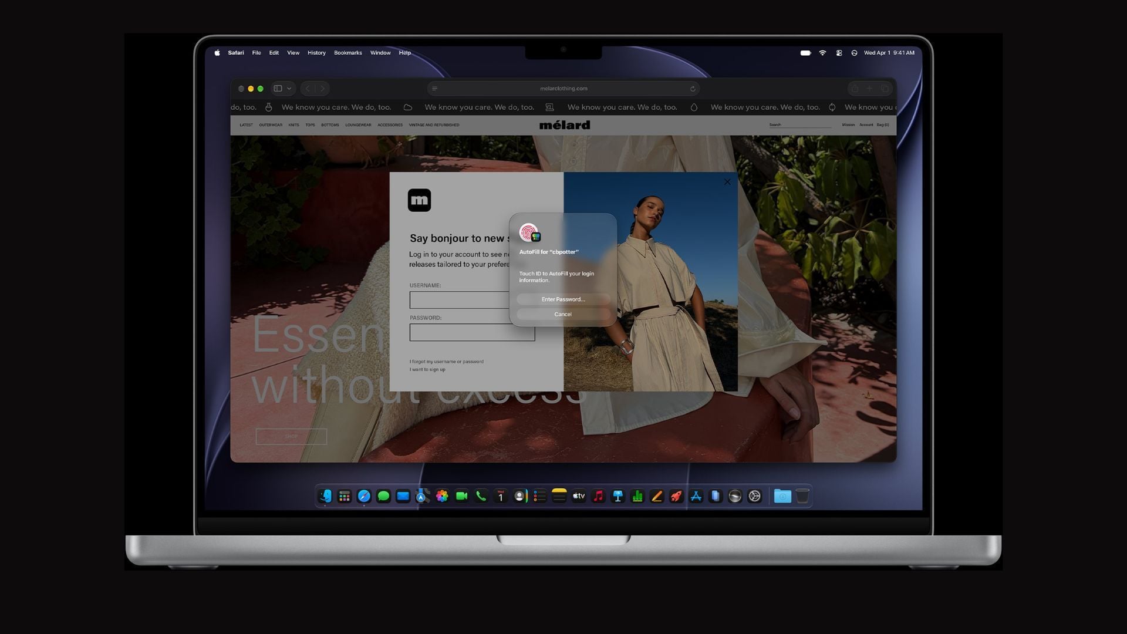Open the Downloads folder in Dock
The image size is (1127, 634).
click(782, 497)
